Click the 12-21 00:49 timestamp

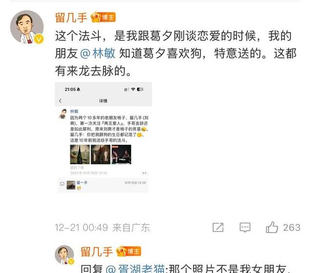(x=81, y=227)
